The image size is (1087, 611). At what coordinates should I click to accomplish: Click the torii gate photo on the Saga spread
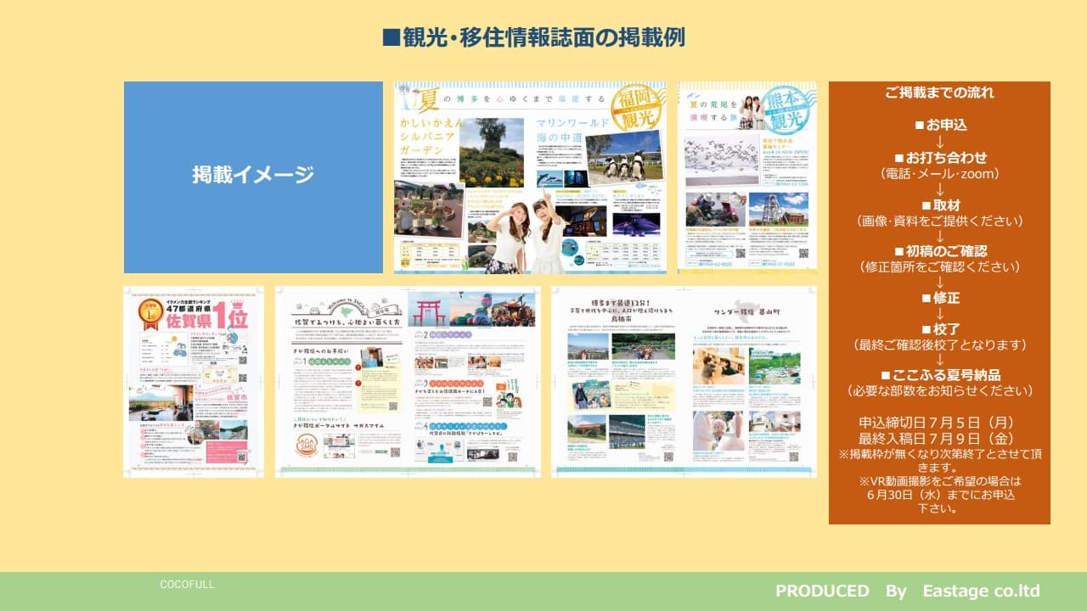[428, 311]
